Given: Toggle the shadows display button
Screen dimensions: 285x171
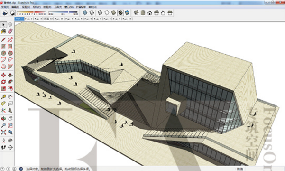Looking at the screenshot, I should 12,13.
